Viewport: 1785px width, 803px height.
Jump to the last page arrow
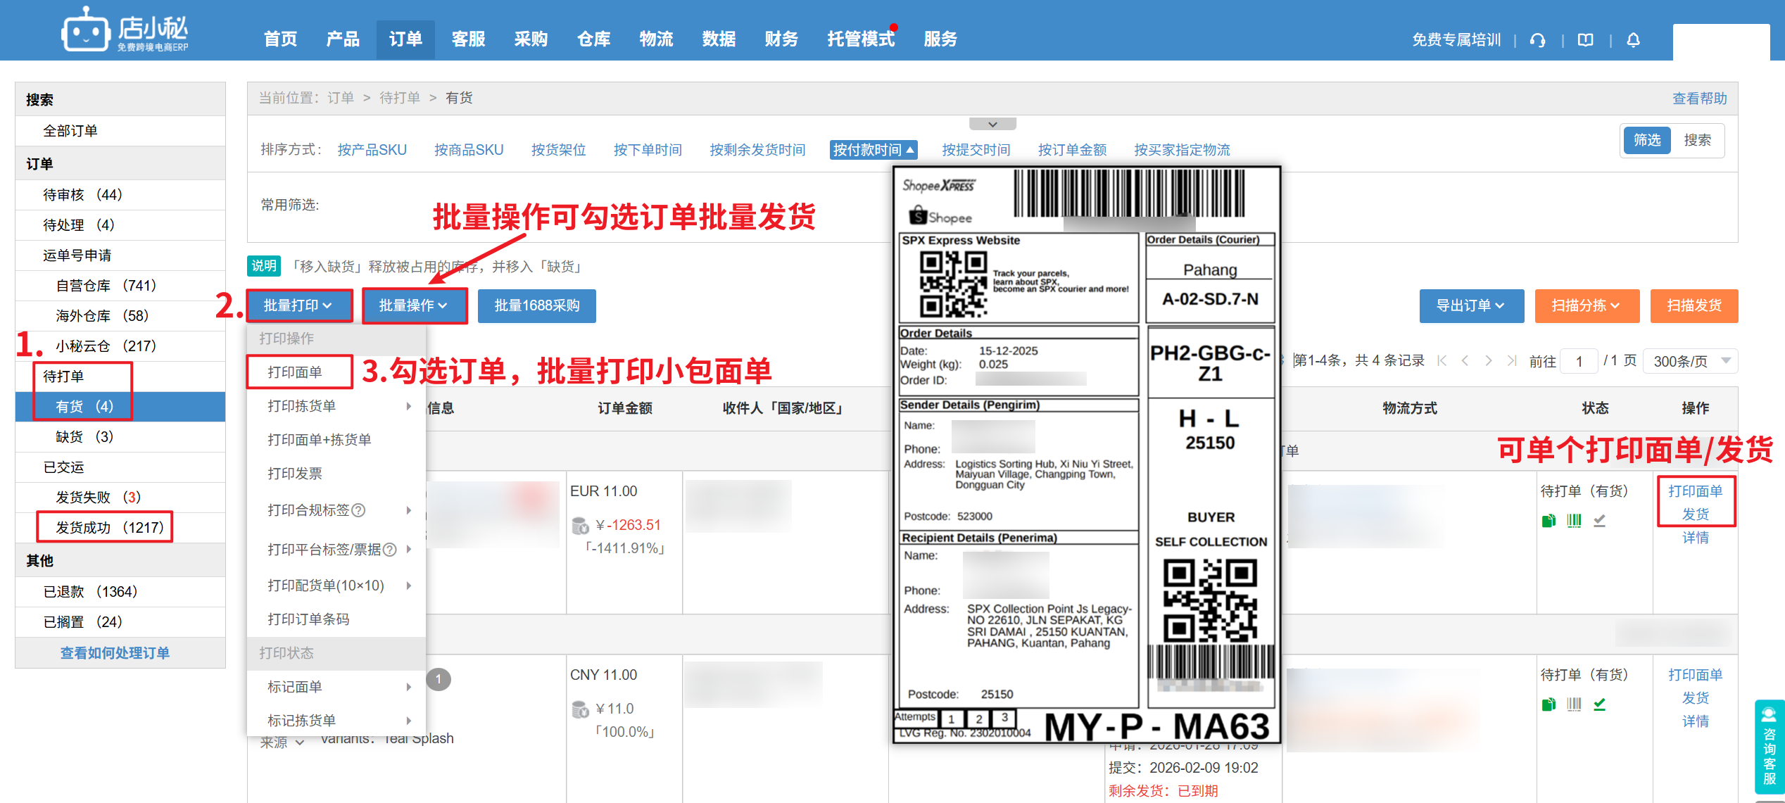1511,361
